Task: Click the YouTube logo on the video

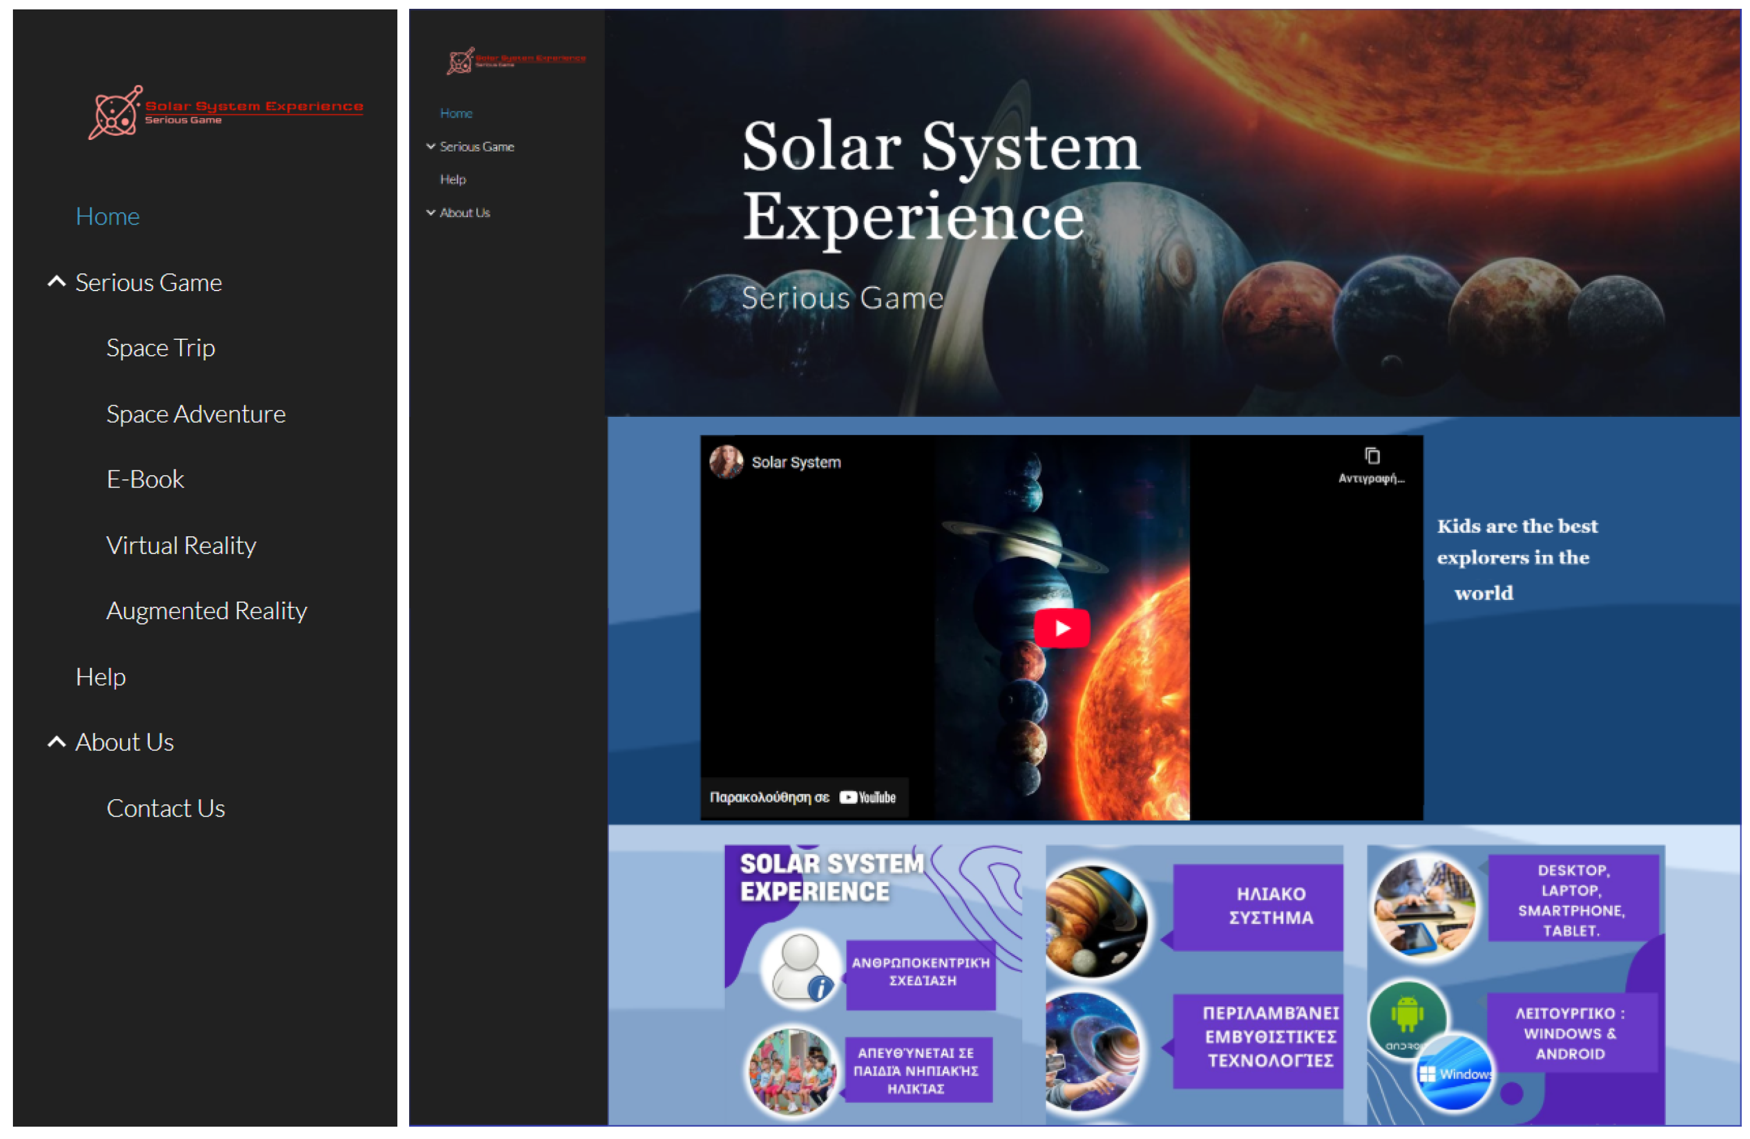Action: click(868, 798)
